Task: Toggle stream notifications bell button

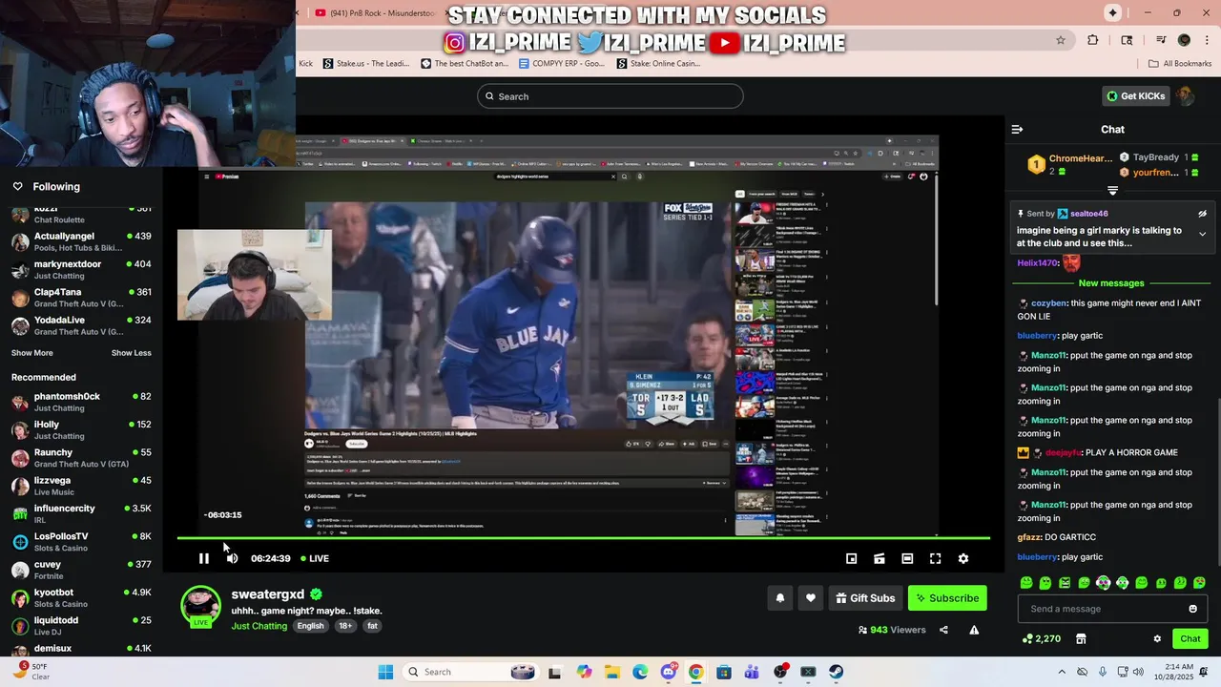Action: tap(779, 598)
